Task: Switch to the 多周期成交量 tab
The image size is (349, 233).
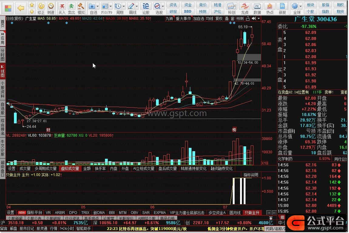Action: (x=46, y=169)
